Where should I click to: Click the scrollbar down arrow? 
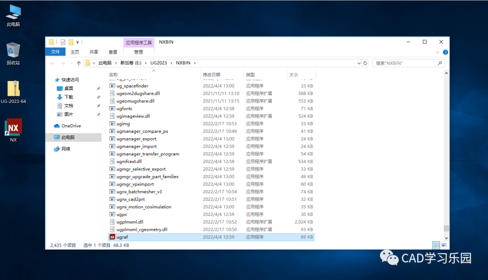click(446, 238)
